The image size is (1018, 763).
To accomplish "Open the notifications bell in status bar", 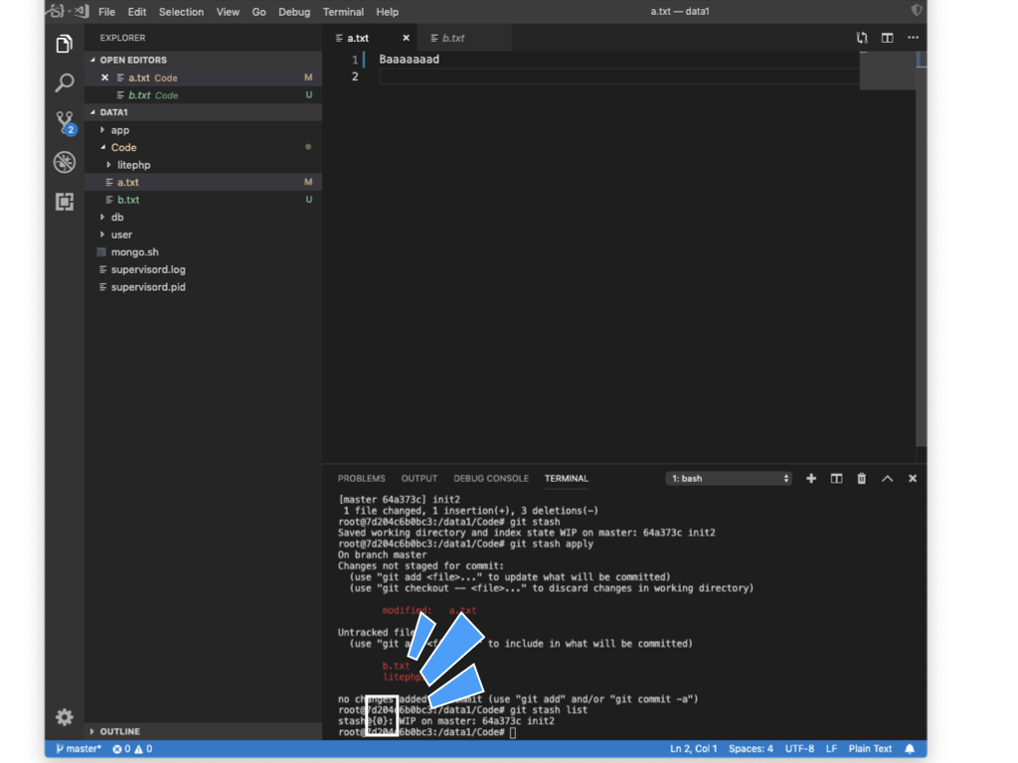I will pyautogui.click(x=910, y=749).
